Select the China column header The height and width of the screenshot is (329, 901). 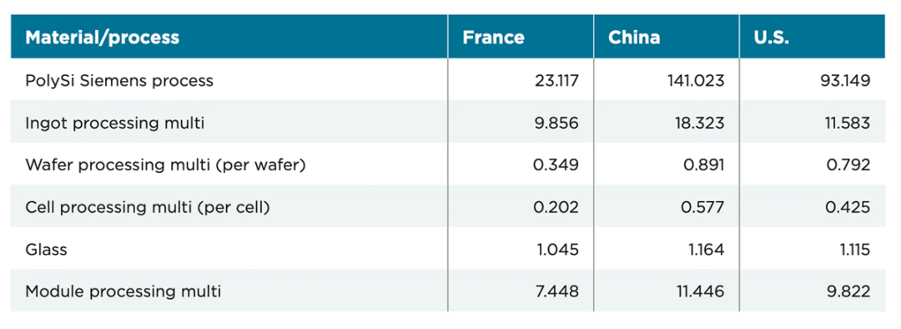(x=634, y=38)
